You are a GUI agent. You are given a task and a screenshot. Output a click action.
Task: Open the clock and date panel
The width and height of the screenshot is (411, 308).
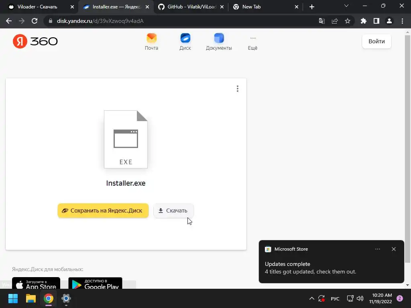[380, 298]
